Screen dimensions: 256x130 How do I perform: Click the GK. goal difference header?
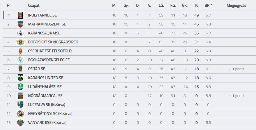click(185, 6)
